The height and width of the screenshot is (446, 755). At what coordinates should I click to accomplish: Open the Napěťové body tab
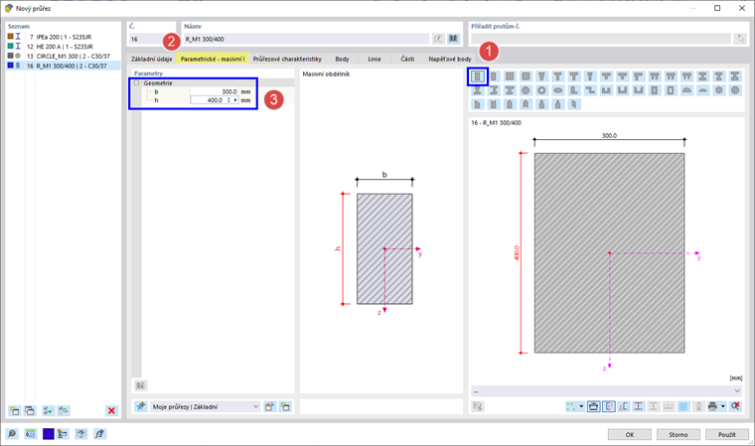pyautogui.click(x=450, y=59)
